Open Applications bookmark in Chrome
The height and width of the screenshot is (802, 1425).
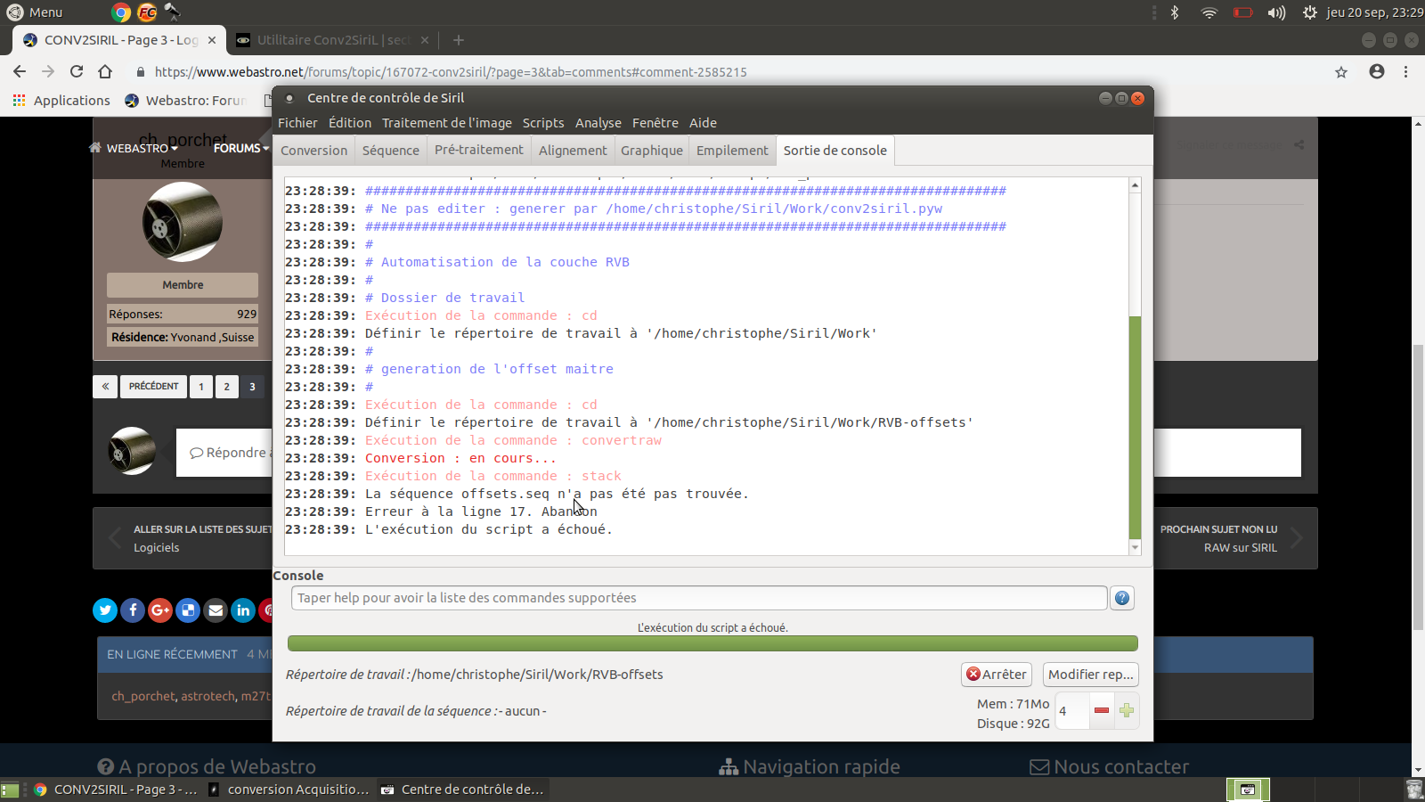tap(61, 101)
